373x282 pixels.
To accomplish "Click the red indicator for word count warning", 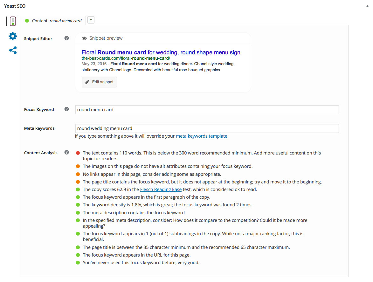I will (x=78, y=153).
